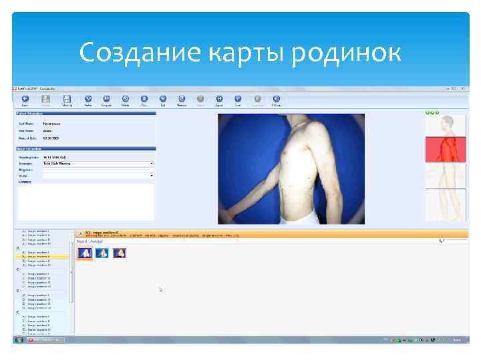Image resolution: width=481 pixels, height=361 pixels.
Task: Select the first thumbnail with the orange underline
Action: [85, 253]
